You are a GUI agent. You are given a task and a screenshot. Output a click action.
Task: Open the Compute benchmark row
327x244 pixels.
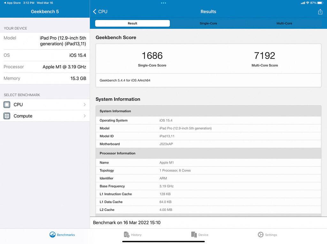pos(45,116)
